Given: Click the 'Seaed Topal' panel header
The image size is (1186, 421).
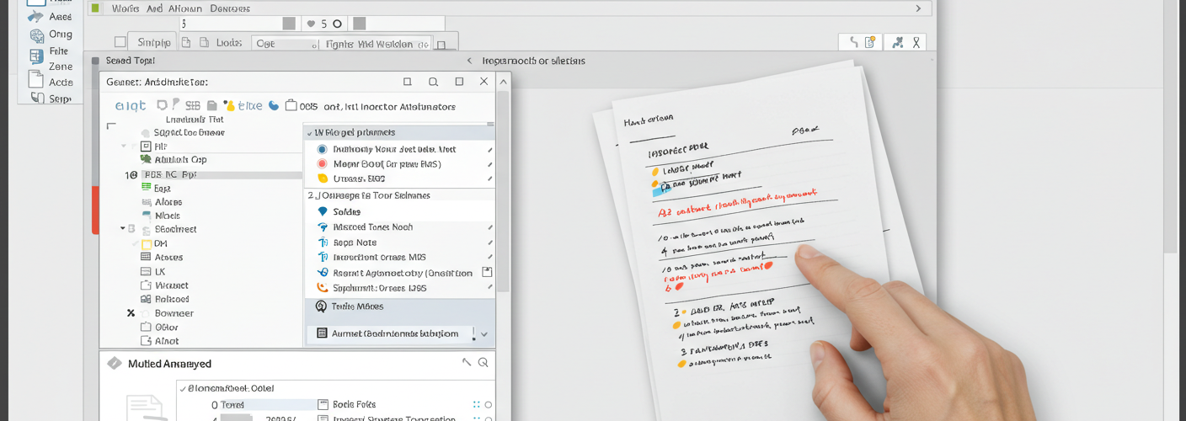Looking at the screenshot, I should coord(130,61).
